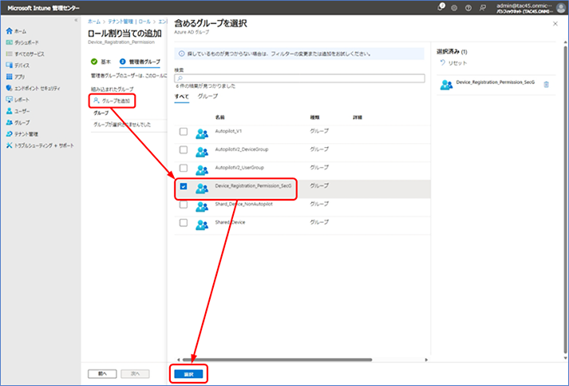Close the 含めるグループを選択 panel
Screen dimensions: 569x386
(555, 24)
